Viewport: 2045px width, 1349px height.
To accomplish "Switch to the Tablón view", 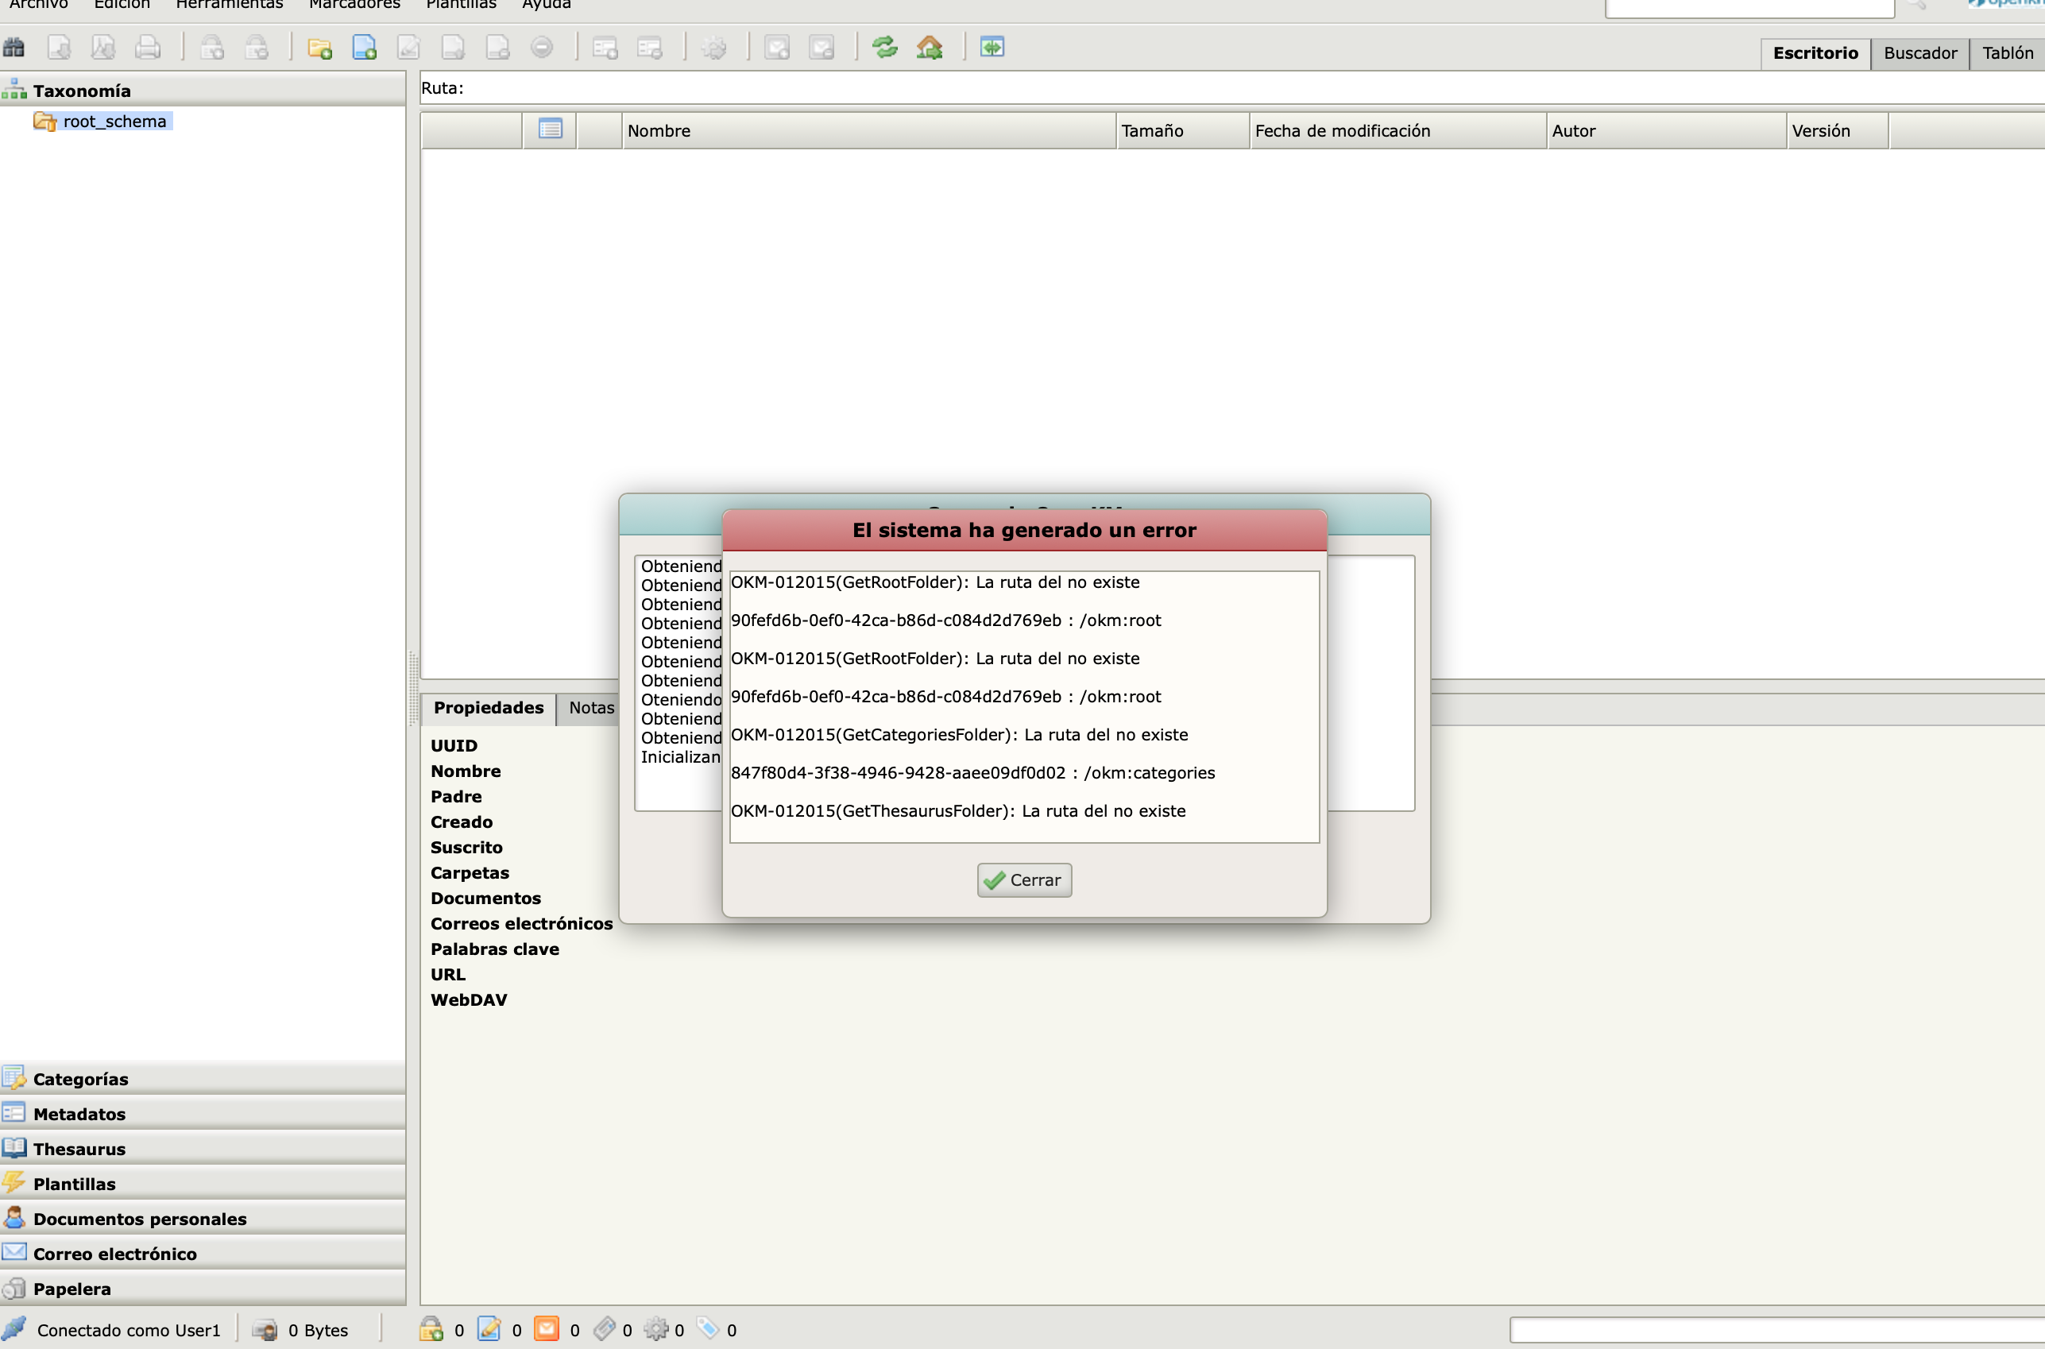I will point(2008,52).
